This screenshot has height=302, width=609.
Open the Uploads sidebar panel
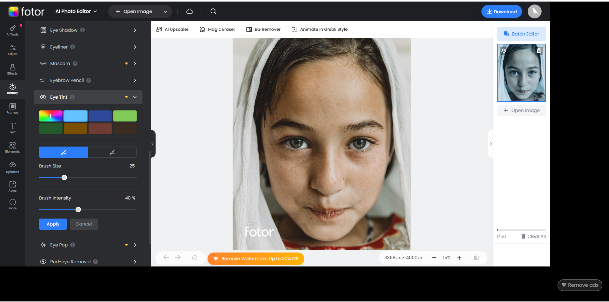[12, 167]
